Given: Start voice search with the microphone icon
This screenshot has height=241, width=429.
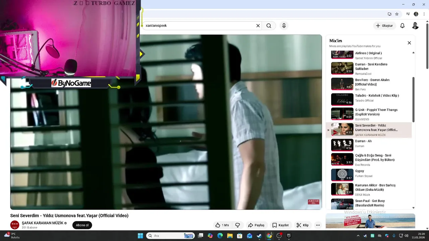Looking at the screenshot, I should [x=284, y=26].
